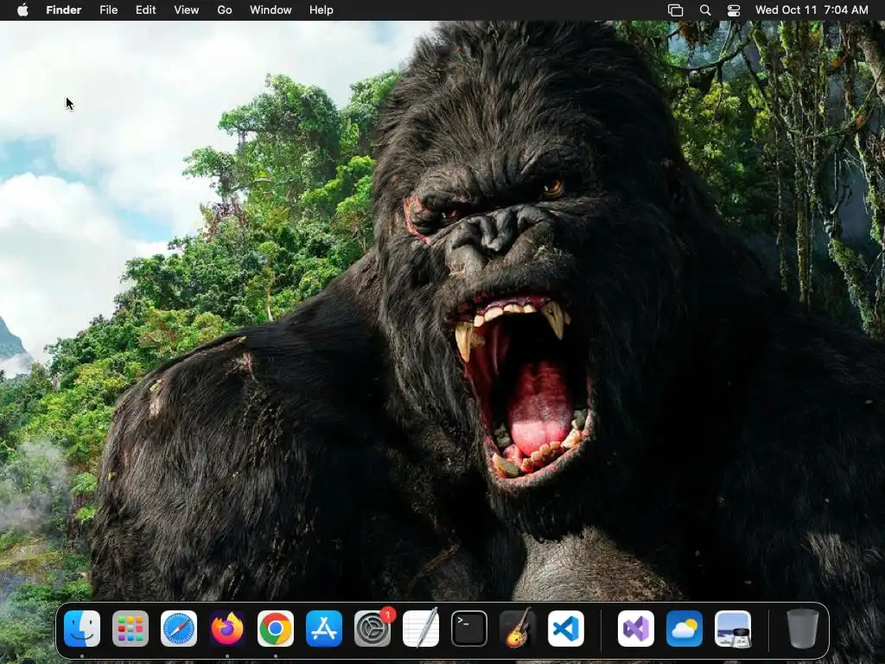
Task: Open Google Chrome from the Dock
Action: point(276,629)
